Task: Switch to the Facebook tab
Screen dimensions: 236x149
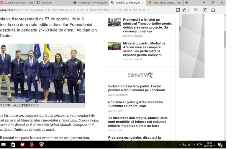Action: pyautogui.click(x=53, y=3)
